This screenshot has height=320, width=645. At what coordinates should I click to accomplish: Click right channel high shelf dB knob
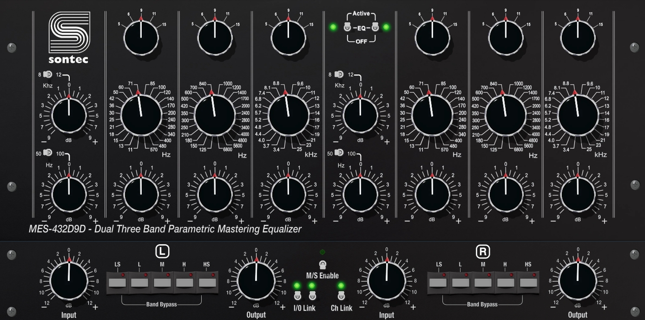[x=361, y=115]
